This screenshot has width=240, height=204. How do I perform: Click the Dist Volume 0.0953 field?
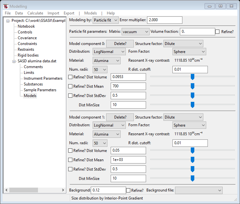[128, 77]
